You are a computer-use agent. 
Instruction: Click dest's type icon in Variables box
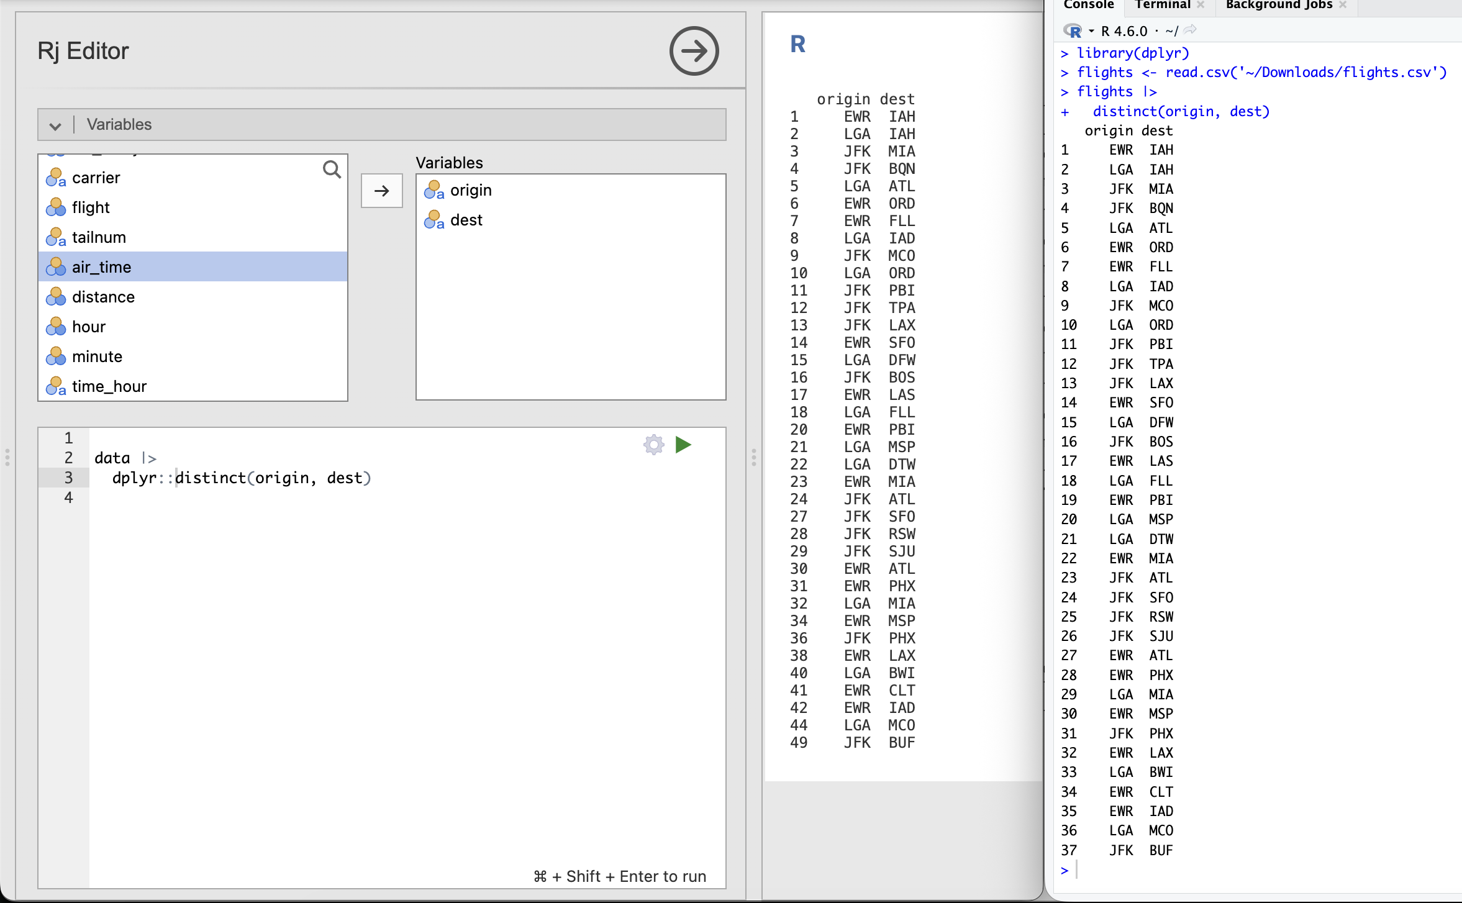[434, 220]
